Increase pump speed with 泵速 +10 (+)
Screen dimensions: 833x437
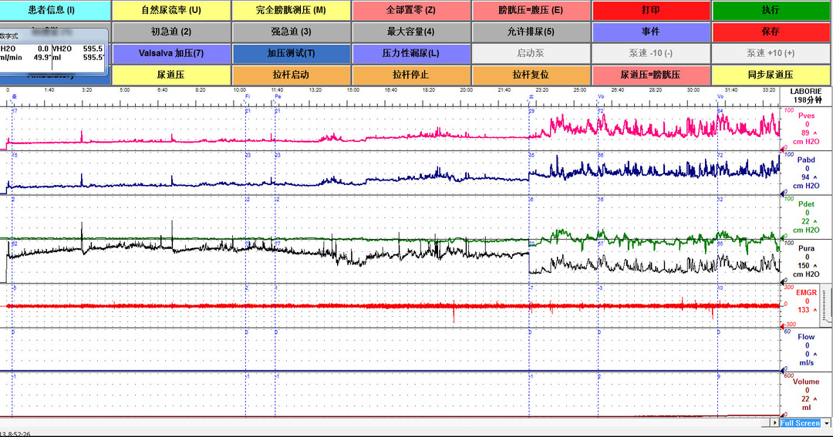coord(770,54)
